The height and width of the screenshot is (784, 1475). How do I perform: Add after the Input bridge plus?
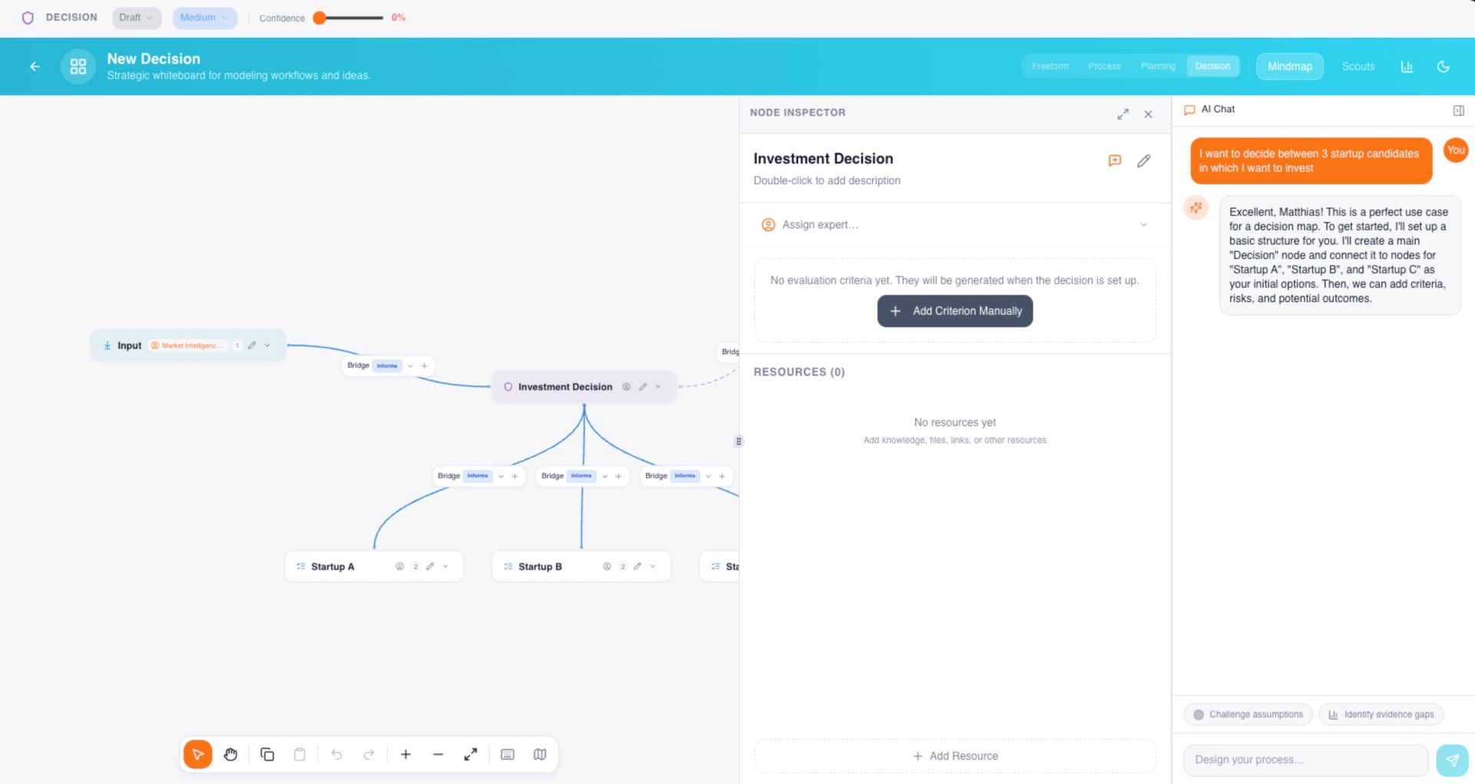click(x=424, y=366)
